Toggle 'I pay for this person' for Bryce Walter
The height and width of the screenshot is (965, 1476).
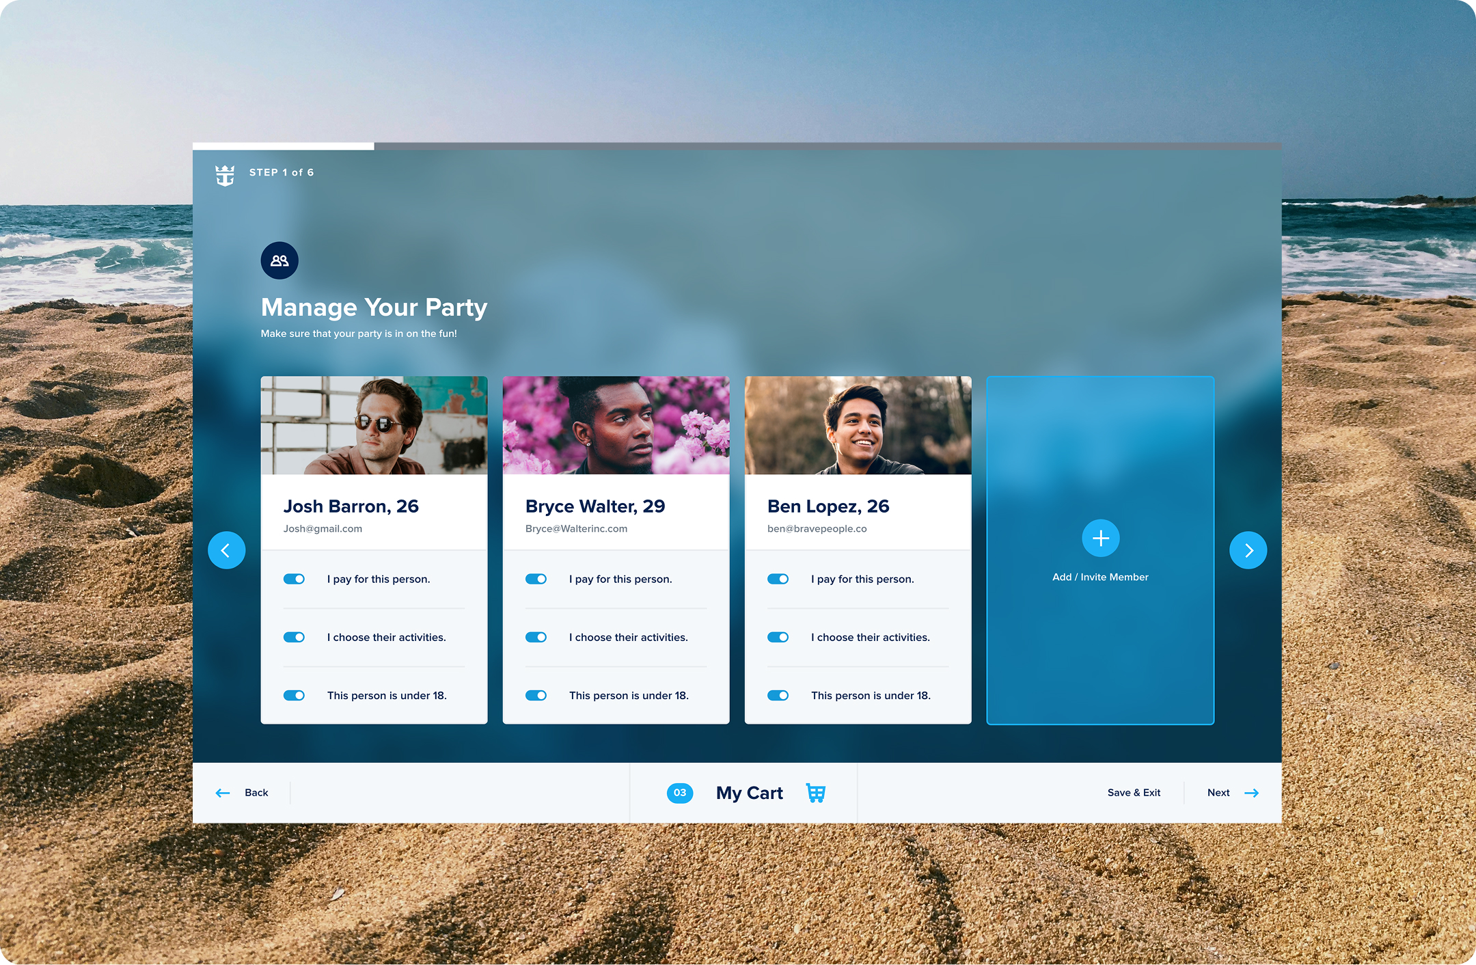(536, 579)
